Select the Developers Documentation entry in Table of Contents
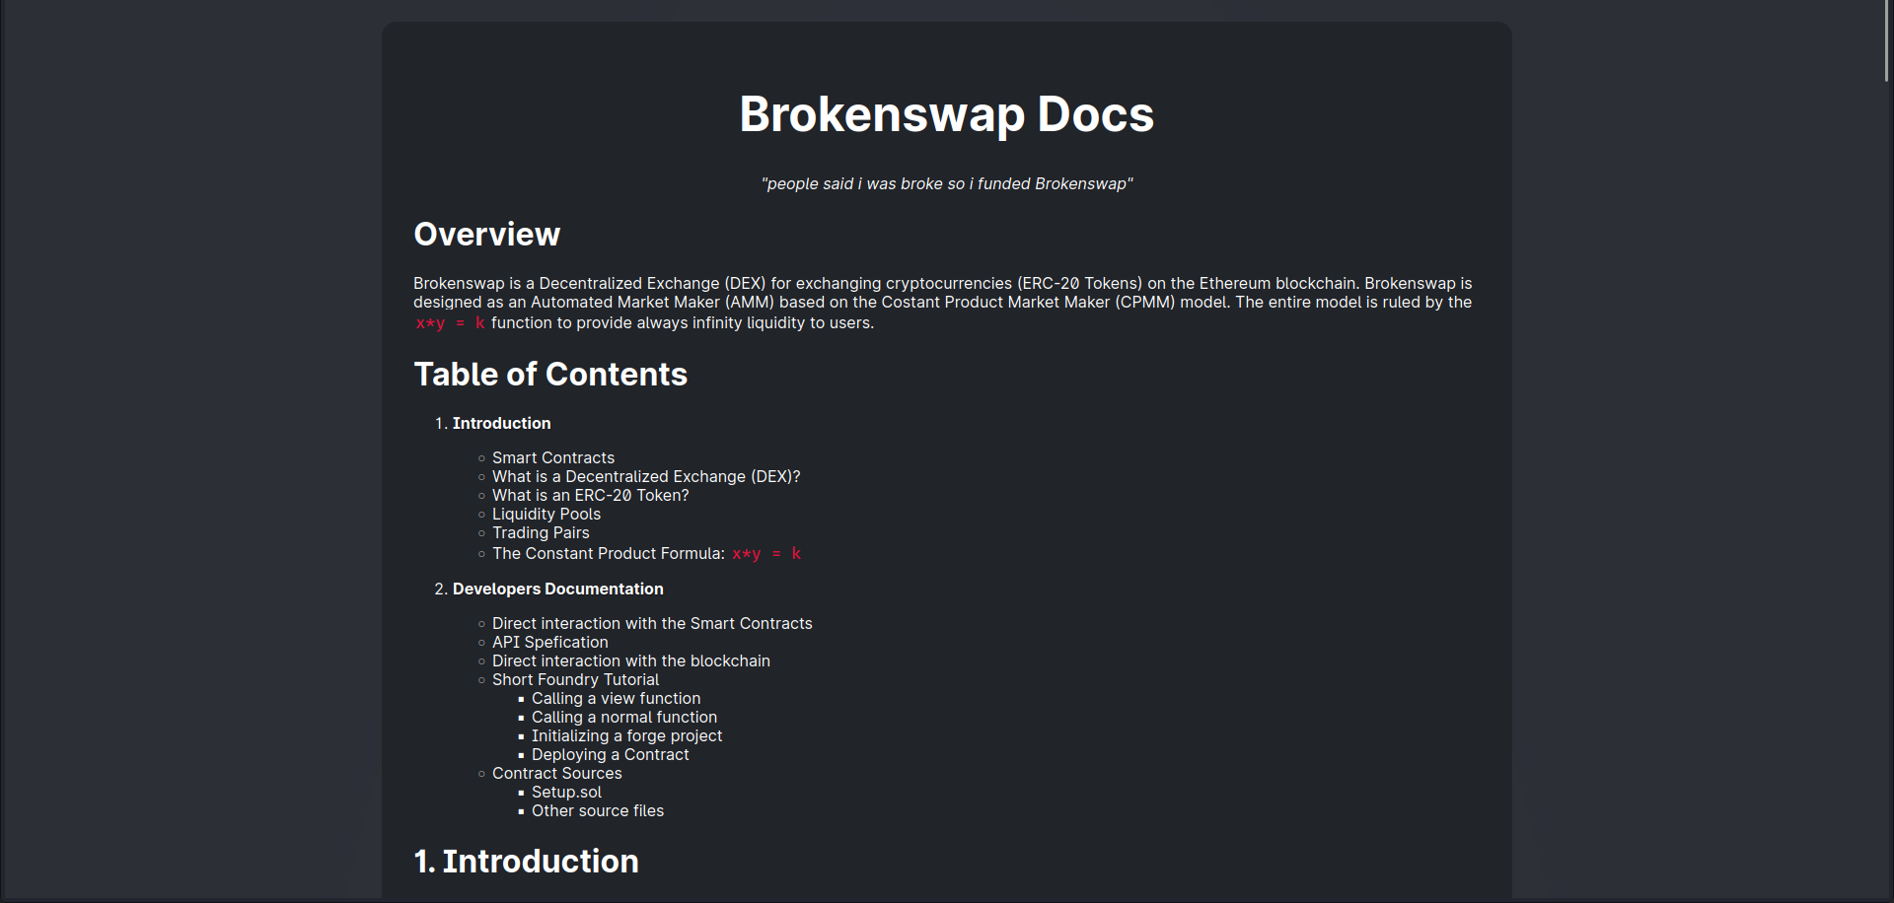The width and height of the screenshot is (1894, 903). [x=558, y=589]
